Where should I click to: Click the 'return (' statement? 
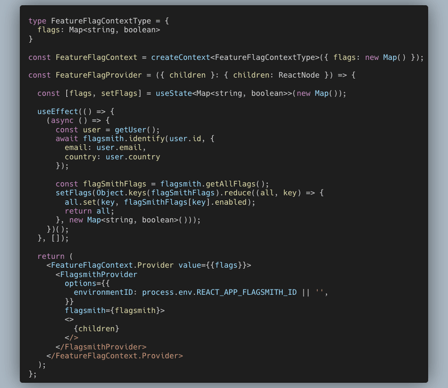55,257
